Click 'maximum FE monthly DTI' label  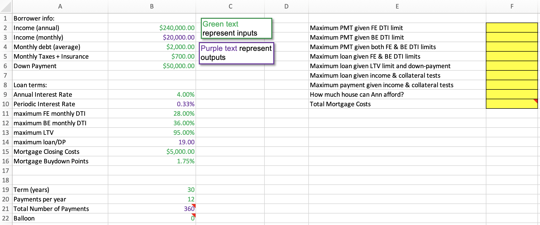pos(60,114)
